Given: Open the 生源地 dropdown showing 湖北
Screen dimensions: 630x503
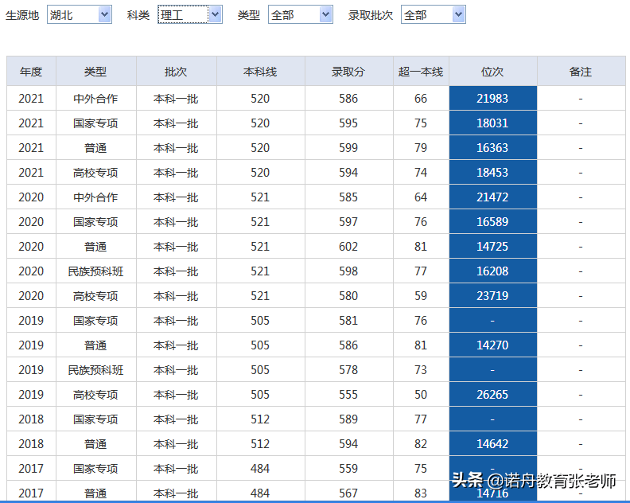Looking at the screenshot, I should point(80,15).
